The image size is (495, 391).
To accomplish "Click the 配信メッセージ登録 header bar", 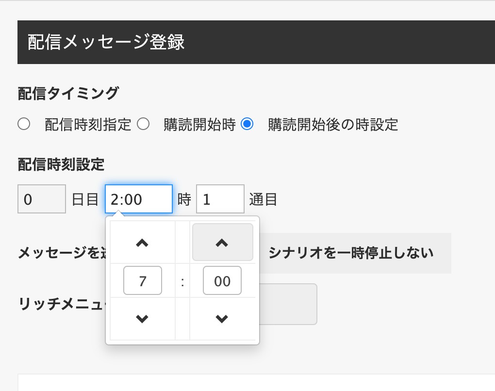I will click(256, 42).
